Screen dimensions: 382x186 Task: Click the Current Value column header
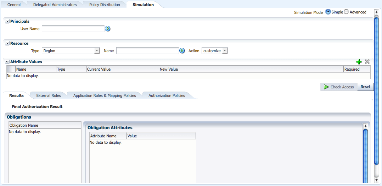tap(123, 69)
